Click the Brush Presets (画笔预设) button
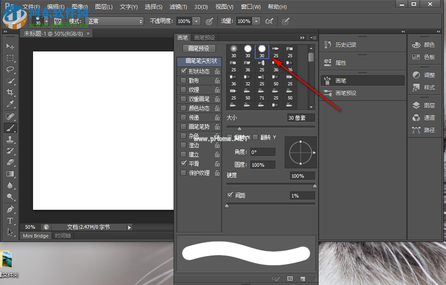446x285 pixels. (x=199, y=48)
